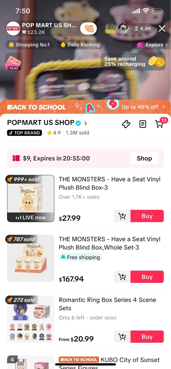Viewport: 171px width, 369px height.
Task: Open Shopping No.1 tab
Action: pos(29,45)
